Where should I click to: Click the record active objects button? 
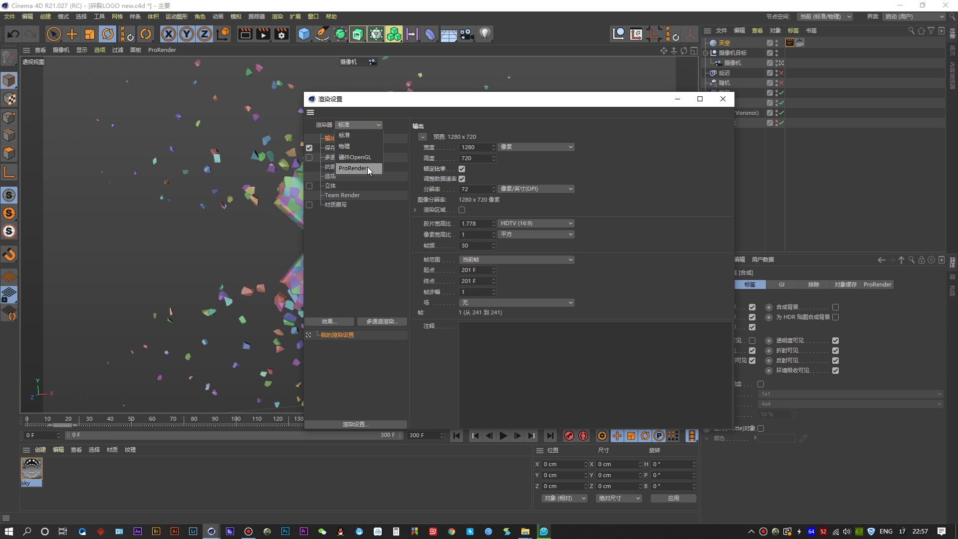point(569,436)
